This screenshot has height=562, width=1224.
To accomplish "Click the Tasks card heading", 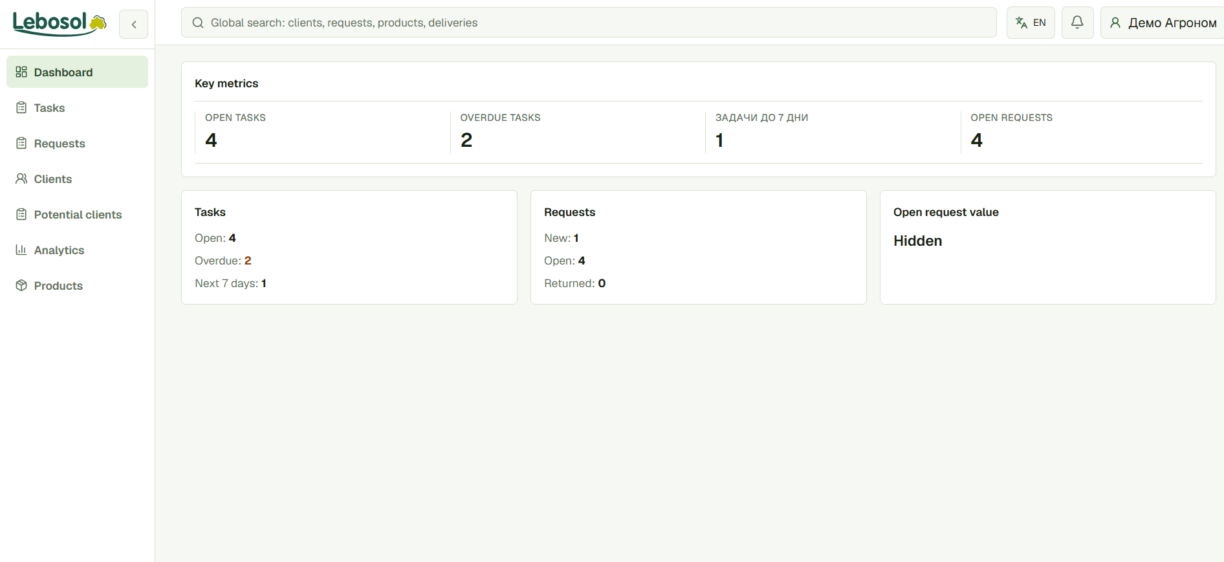I will click(210, 212).
